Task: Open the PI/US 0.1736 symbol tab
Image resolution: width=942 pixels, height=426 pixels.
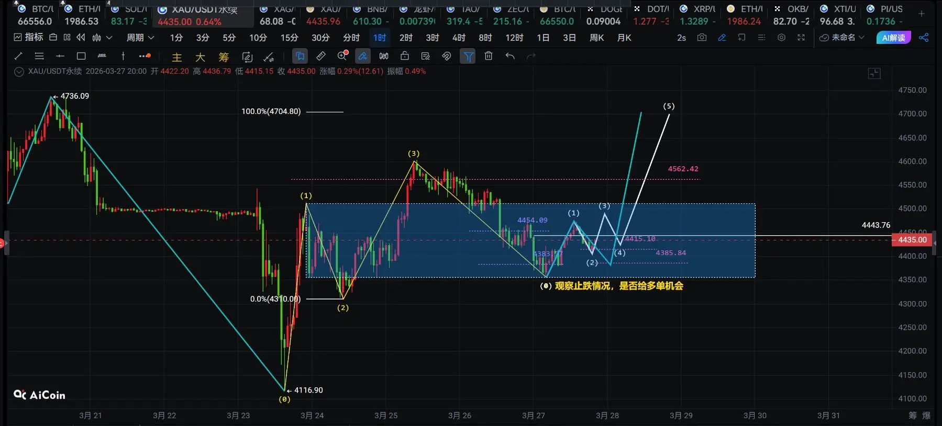Action: [884, 15]
